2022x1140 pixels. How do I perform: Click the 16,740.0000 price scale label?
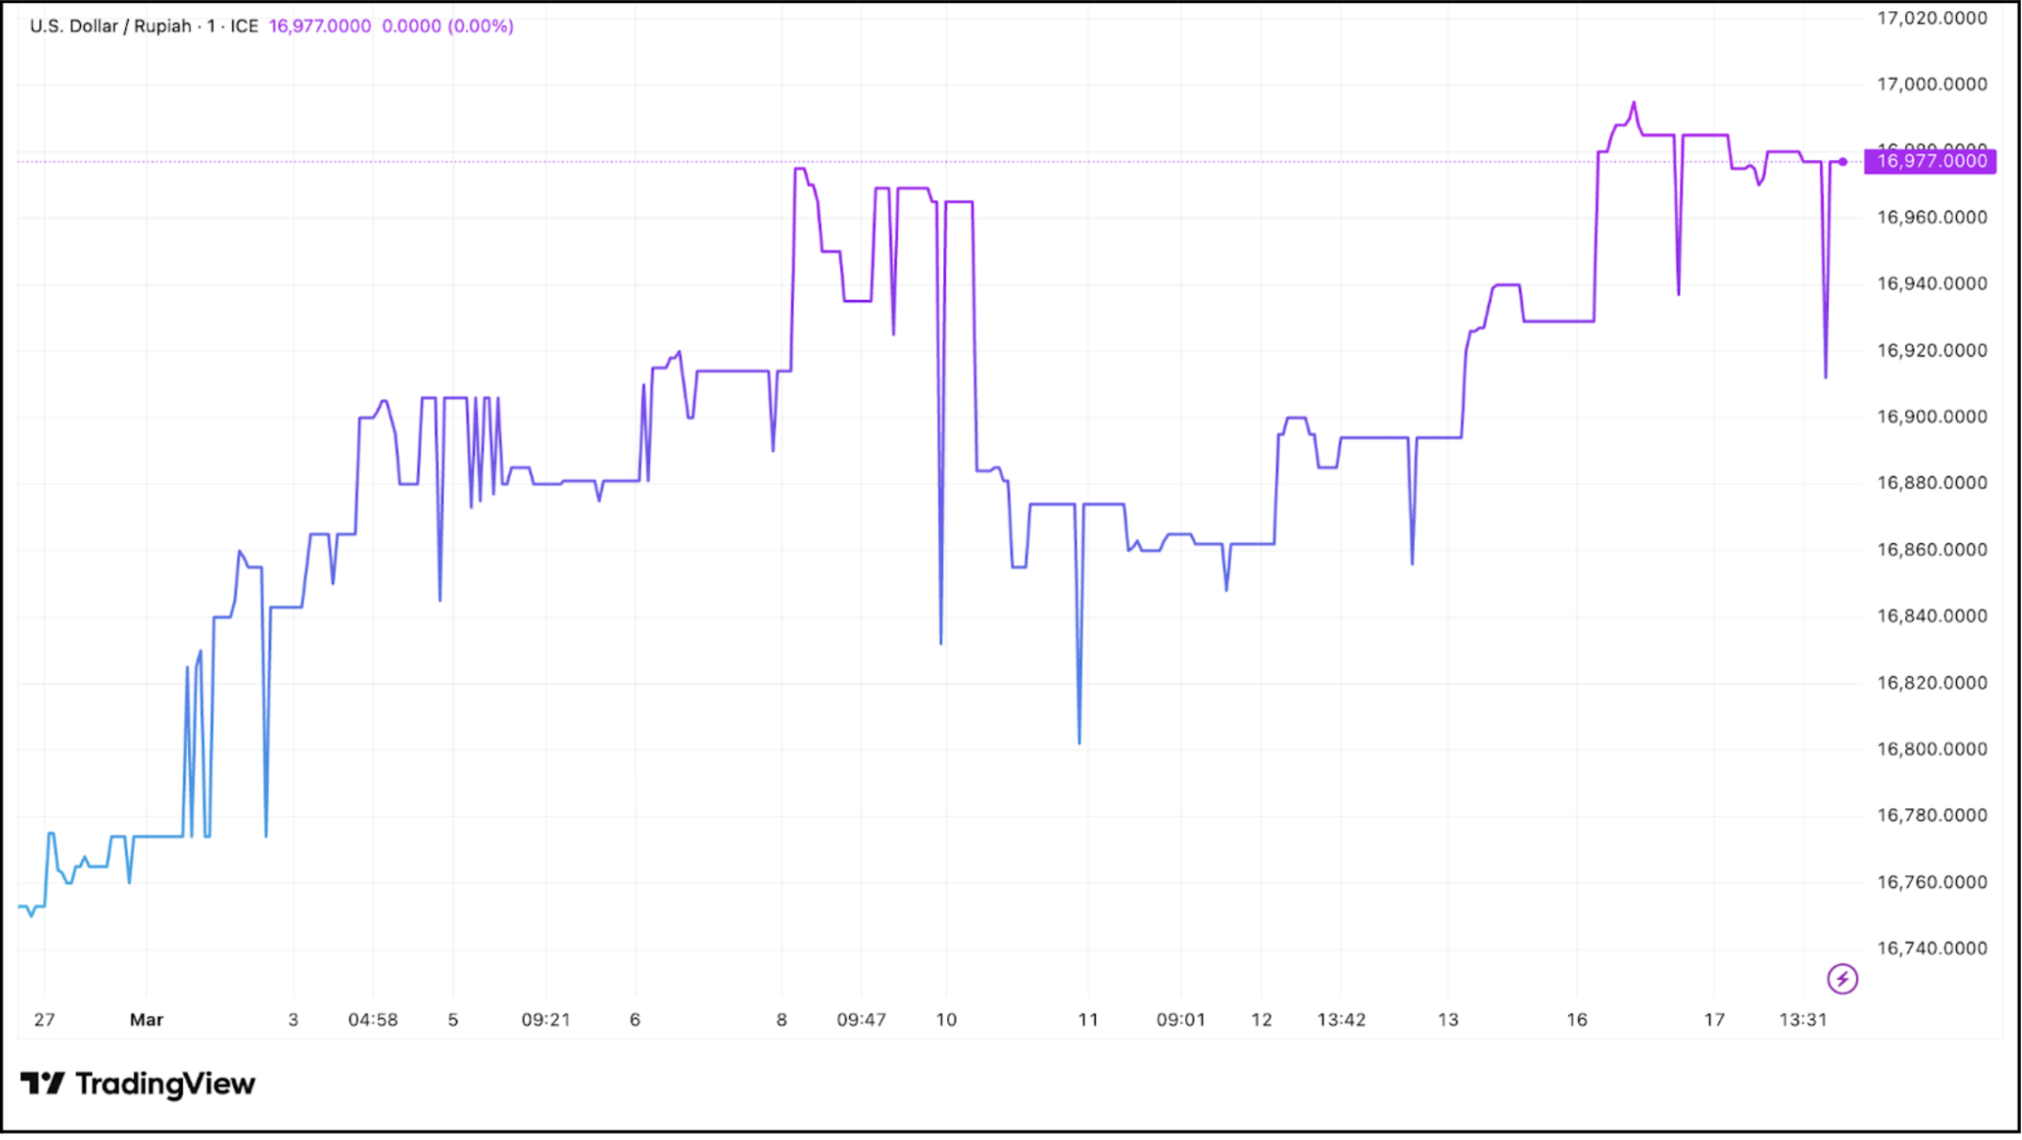click(x=1932, y=948)
